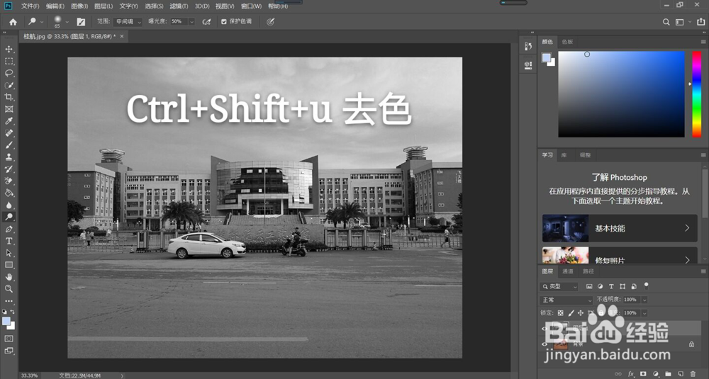Viewport: 709px width, 379px height.
Task: Open the search icon in options bar
Action: coord(666,22)
